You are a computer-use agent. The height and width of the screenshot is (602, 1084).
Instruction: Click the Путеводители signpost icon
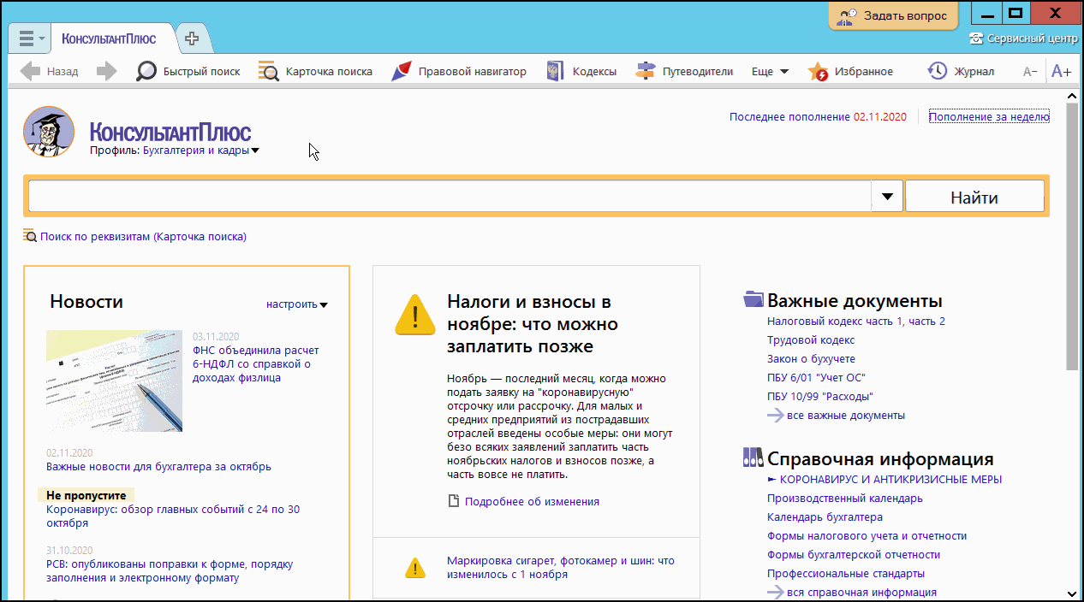coord(646,72)
